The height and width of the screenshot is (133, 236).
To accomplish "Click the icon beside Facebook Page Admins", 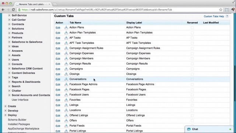I will click(x=66, y=85).
